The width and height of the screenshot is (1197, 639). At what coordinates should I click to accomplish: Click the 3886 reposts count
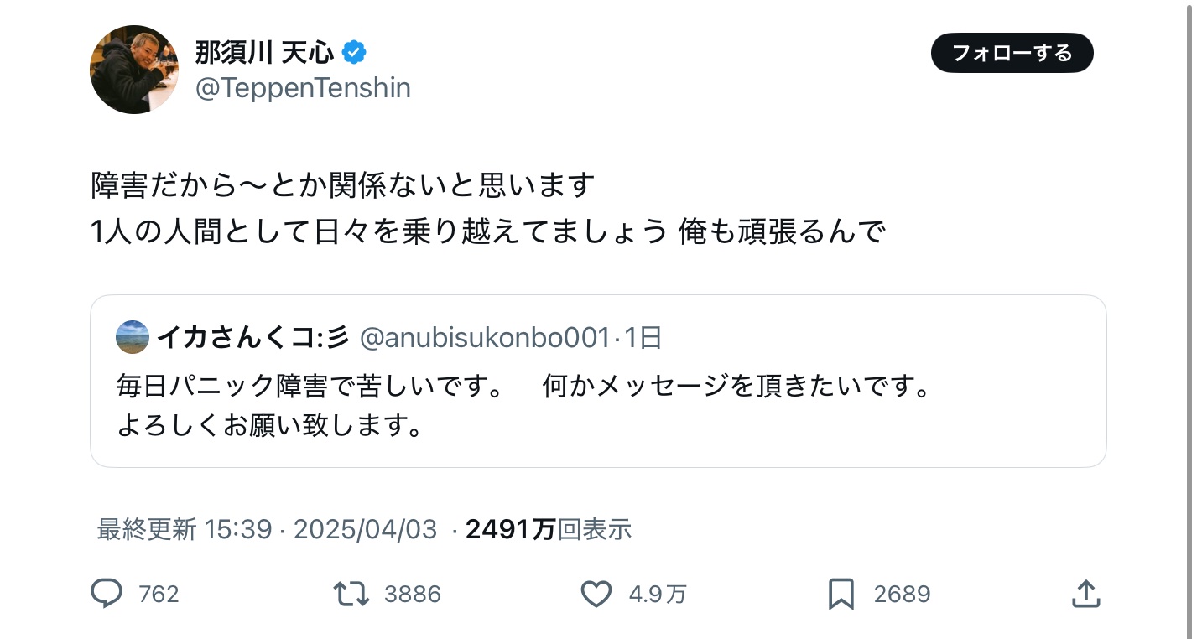pos(412,595)
